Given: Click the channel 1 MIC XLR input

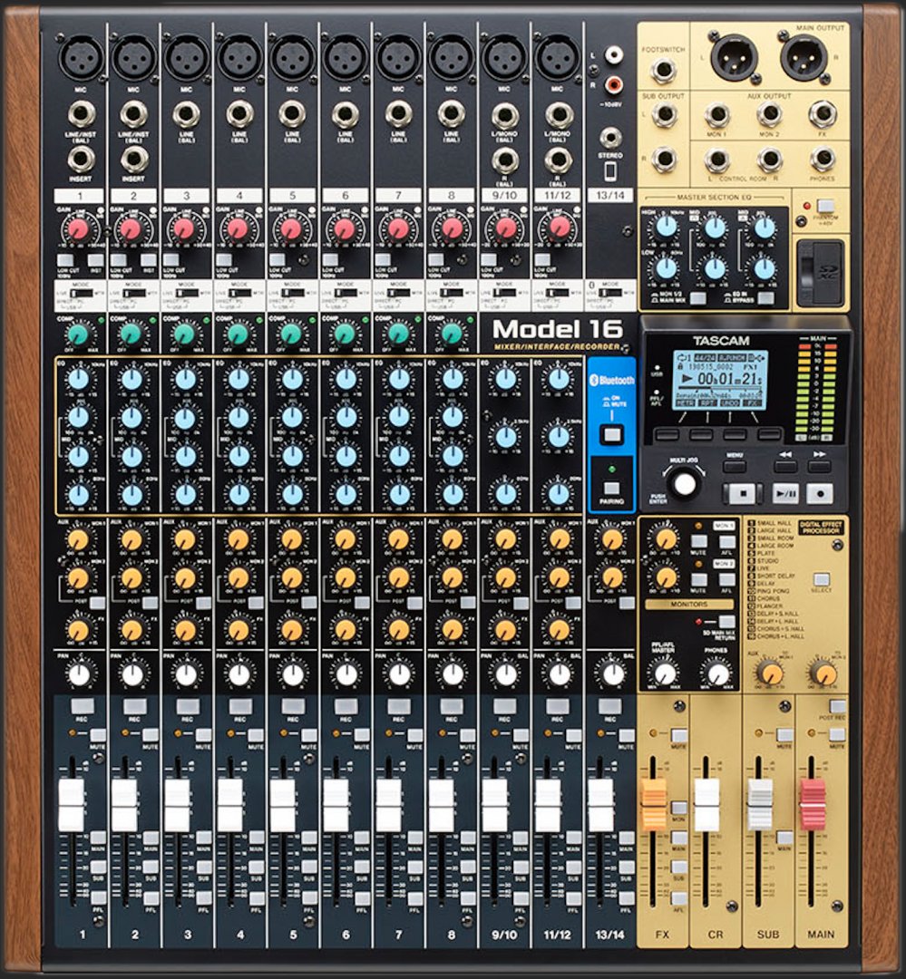Looking at the screenshot, I should tap(82, 57).
